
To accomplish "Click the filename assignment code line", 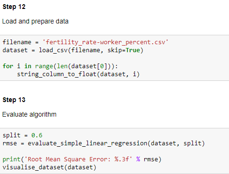I will [86, 42].
